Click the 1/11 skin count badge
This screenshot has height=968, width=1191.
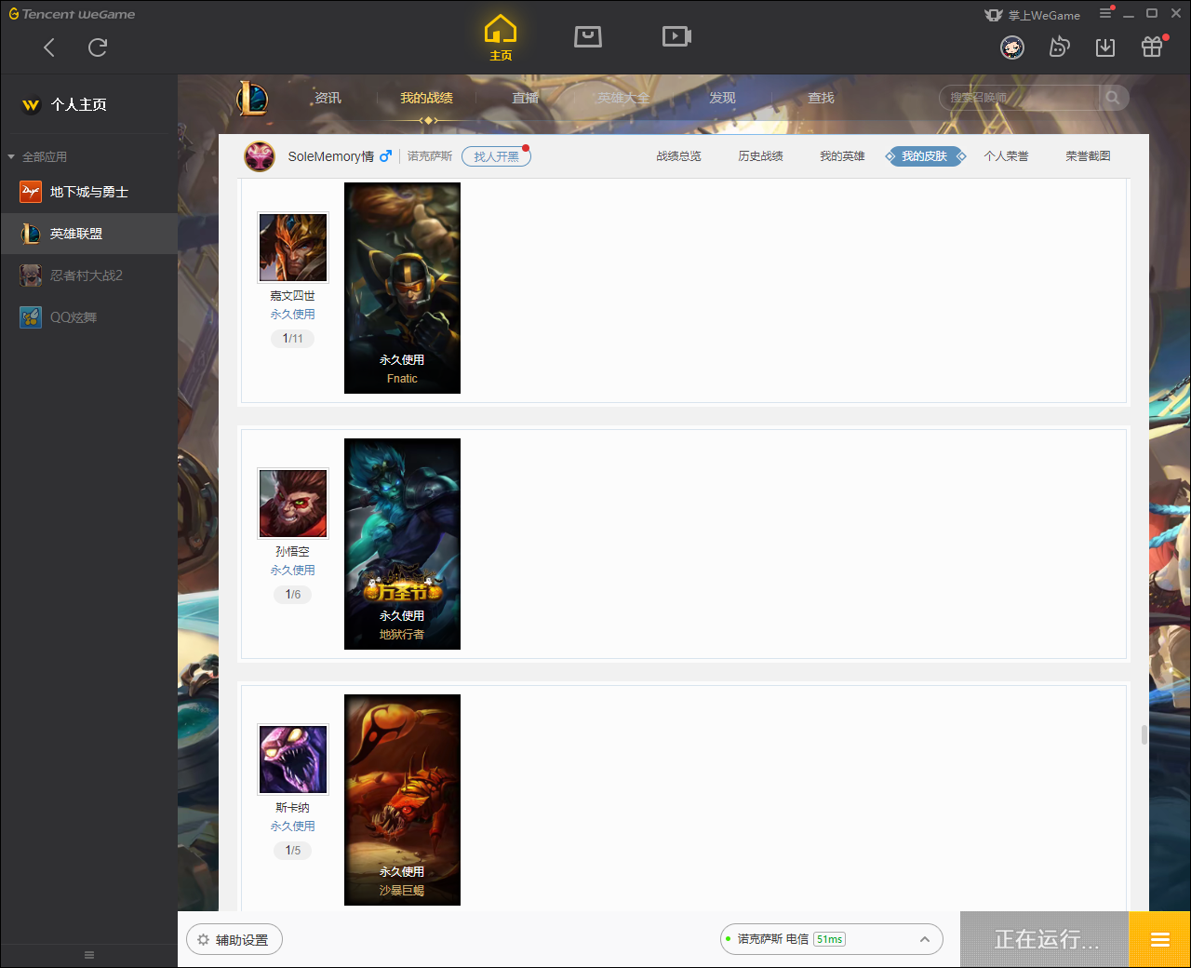pos(293,339)
